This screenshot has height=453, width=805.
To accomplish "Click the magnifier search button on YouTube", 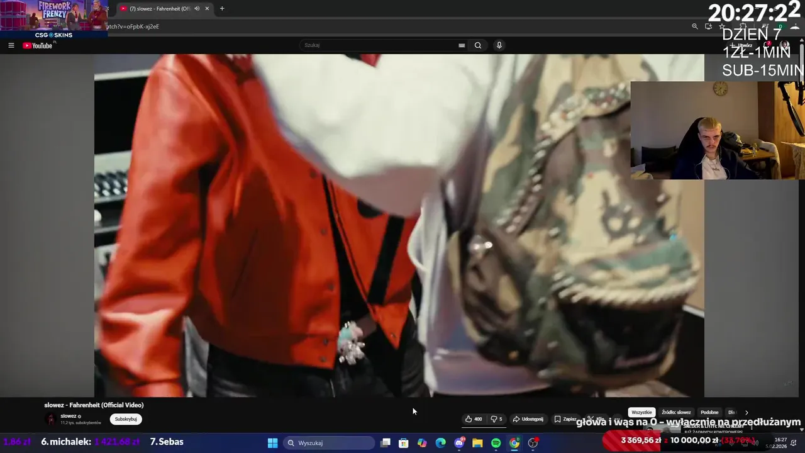I will tap(478, 45).
